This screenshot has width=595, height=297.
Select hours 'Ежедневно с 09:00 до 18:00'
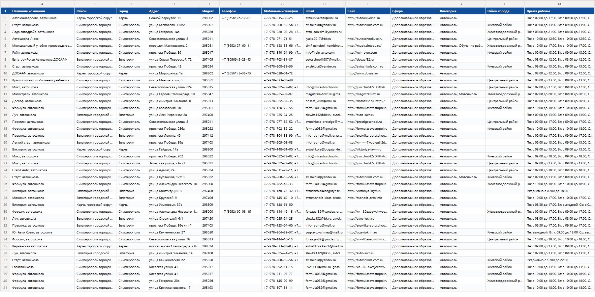pyautogui.click(x=559, y=191)
